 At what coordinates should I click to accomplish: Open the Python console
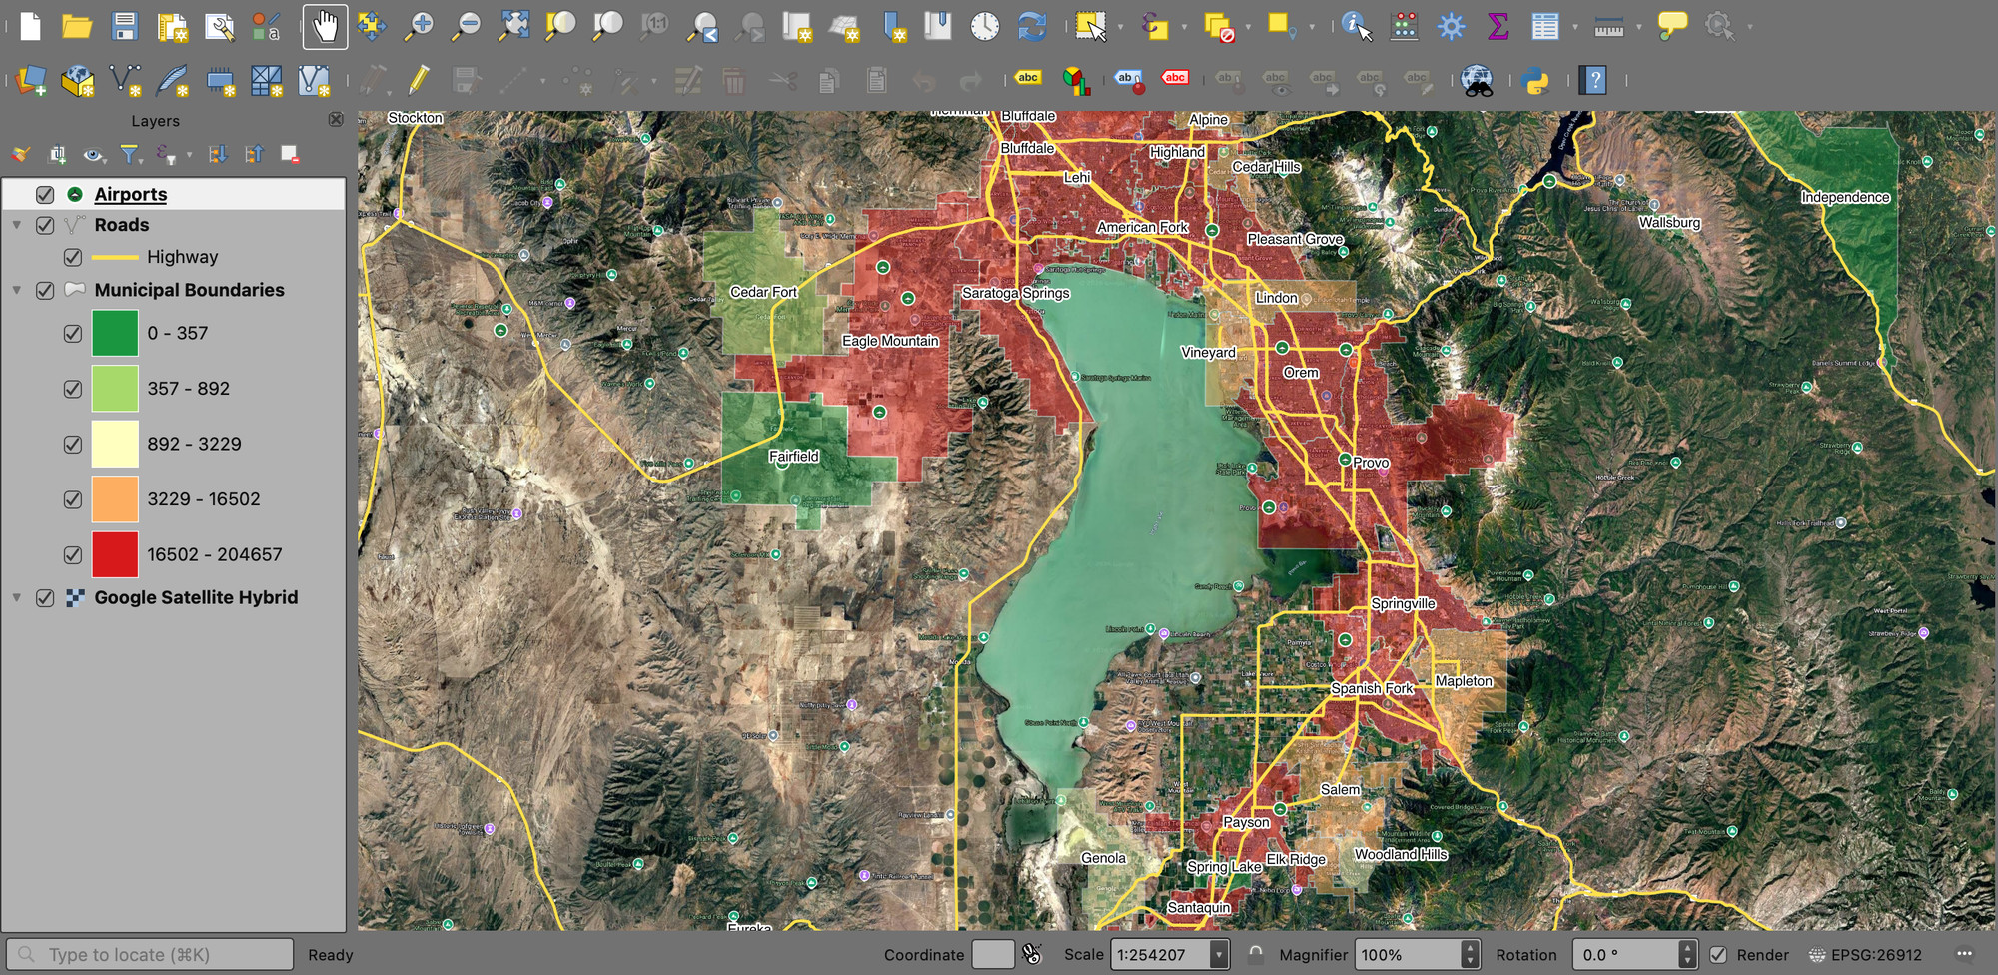coord(1535,80)
